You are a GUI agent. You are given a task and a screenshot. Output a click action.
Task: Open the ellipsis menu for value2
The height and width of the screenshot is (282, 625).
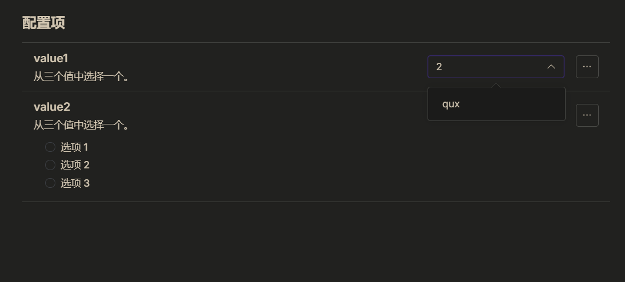[587, 115]
